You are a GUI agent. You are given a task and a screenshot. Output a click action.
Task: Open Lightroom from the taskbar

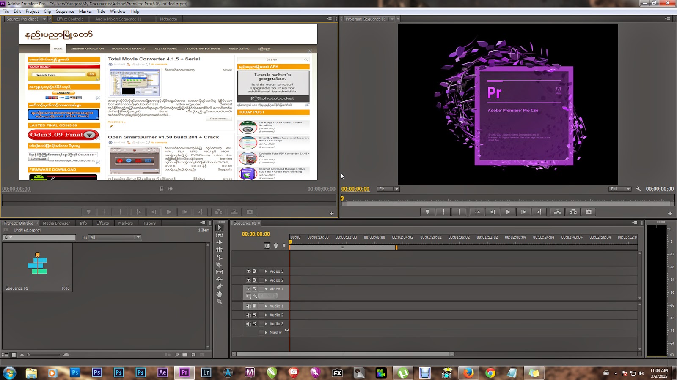click(x=206, y=372)
